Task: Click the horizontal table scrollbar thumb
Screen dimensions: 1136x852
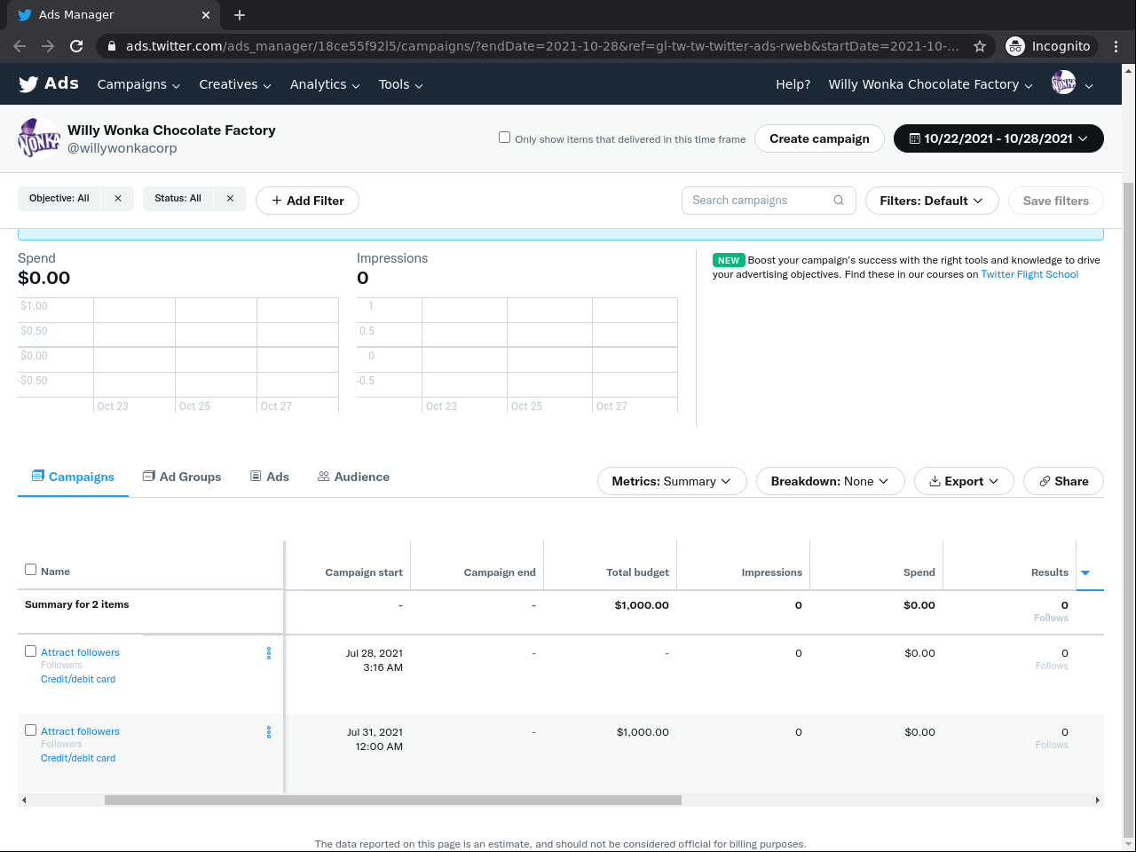Action: 393,800
